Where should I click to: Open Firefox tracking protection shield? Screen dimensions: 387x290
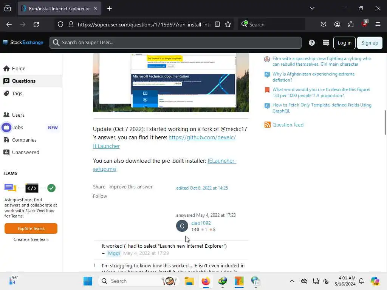click(x=60, y=25)
